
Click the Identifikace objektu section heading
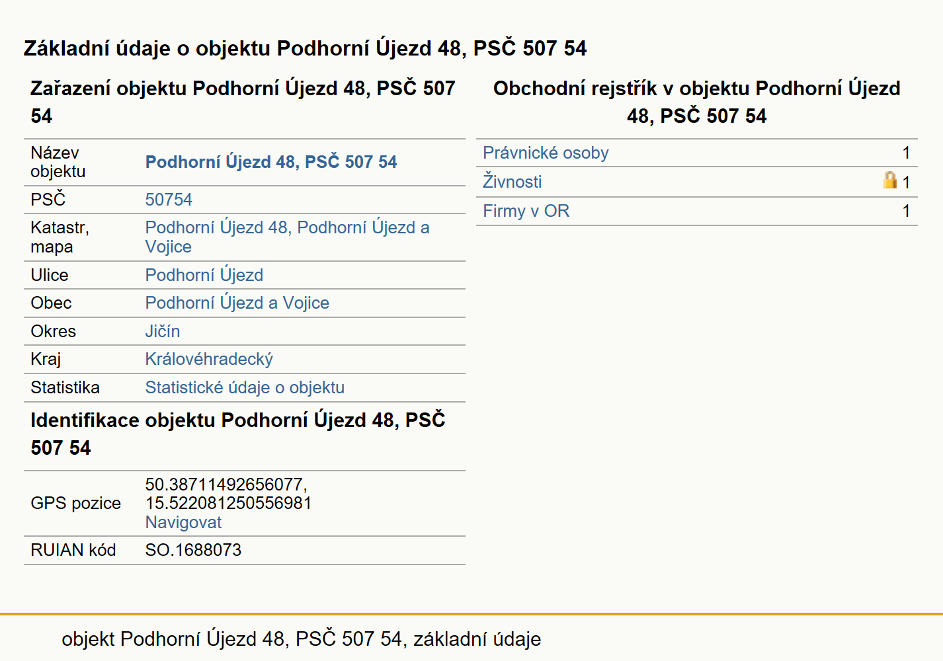[238, 434]
